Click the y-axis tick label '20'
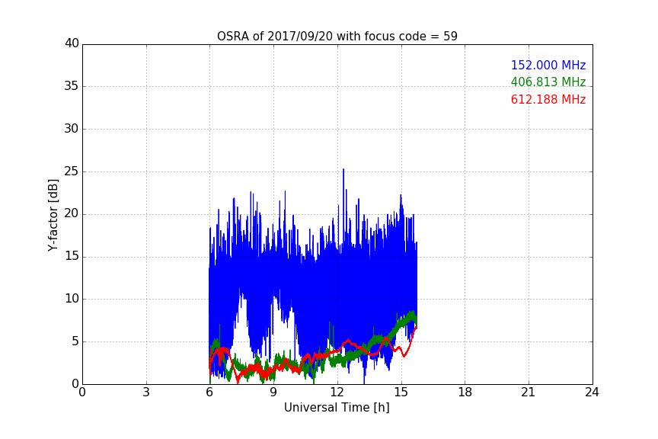This screenshot has height=439, width=658. click(72, 214)
